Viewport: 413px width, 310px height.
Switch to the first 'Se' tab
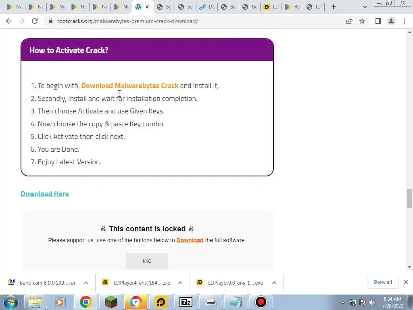tap(164, 7)
